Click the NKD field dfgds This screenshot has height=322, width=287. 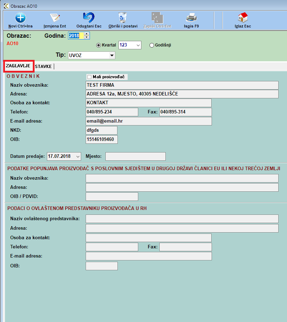tap(102, 130)
